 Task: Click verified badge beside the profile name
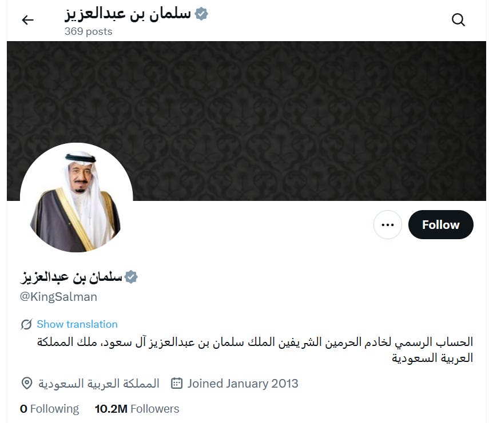[x=131, y=277]
